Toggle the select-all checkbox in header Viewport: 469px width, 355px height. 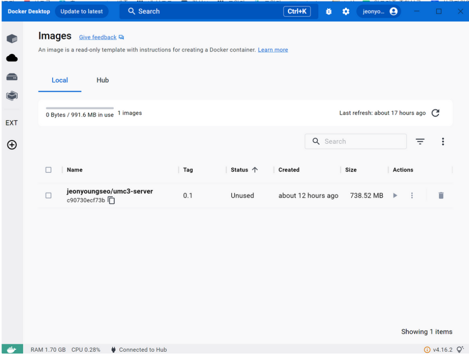click(x=49, y=170)
